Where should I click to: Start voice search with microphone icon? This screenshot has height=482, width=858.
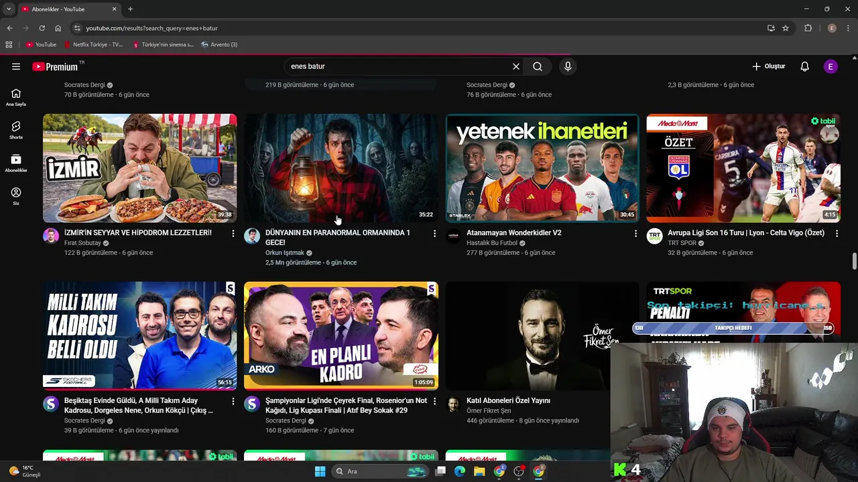(568, 66)
